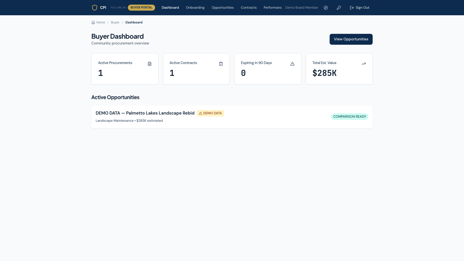Screen dimensions: 464x261
Task: Click the sign out arrow icon
Action: click(x=352, y=8)
